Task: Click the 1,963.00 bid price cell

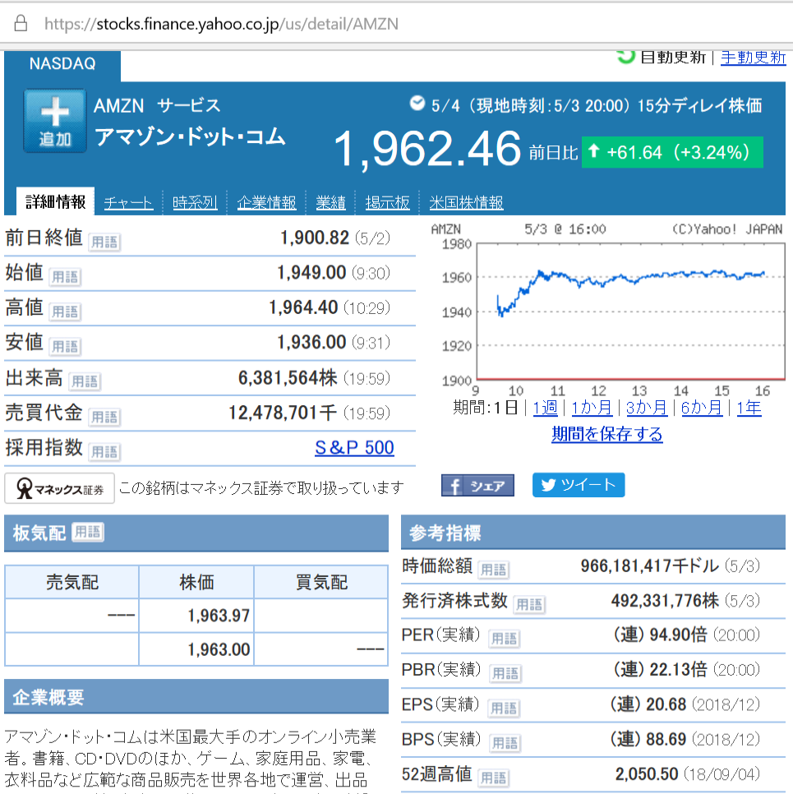Action: [196, 649]
